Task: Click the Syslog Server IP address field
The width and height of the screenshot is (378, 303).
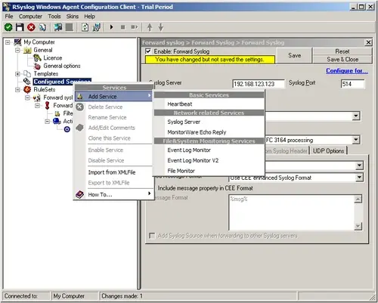Action: coord(259,84)
